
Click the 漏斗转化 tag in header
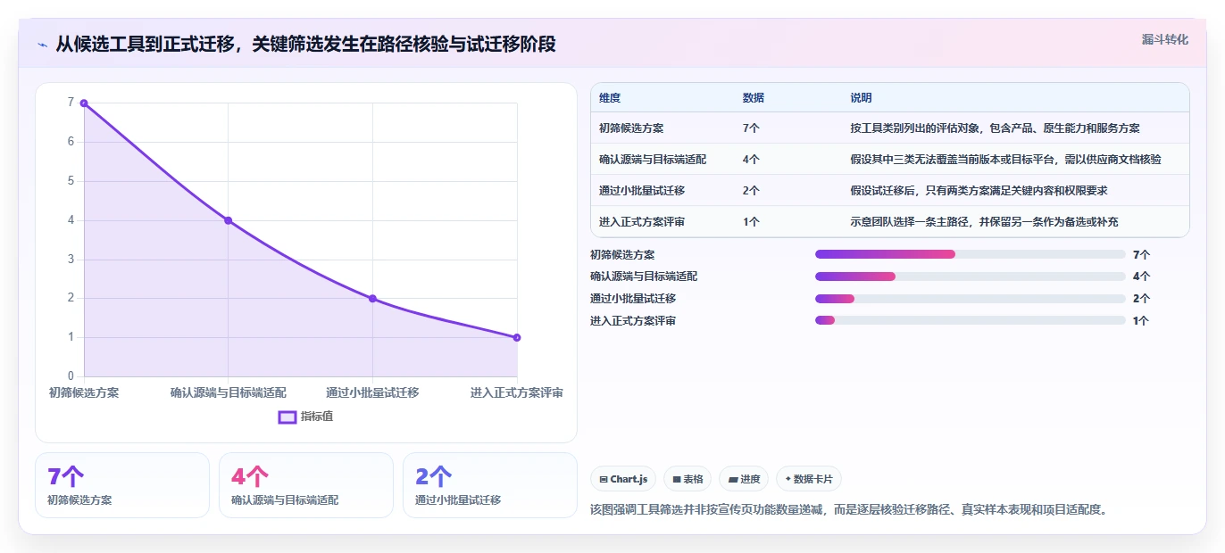point(1164,39)
